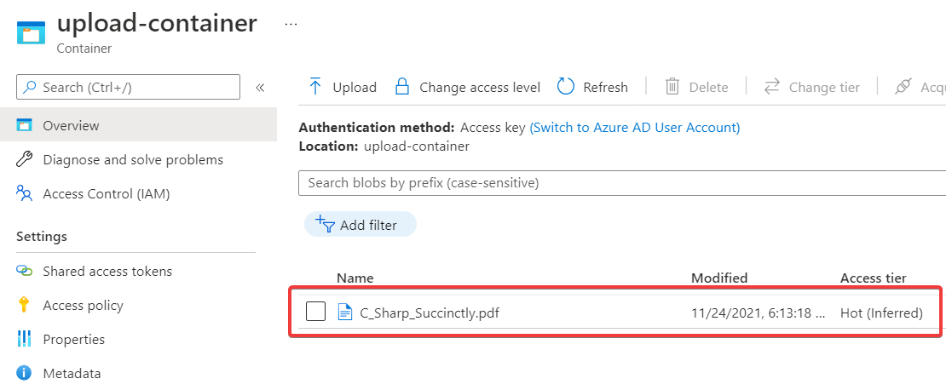Click the Upload arrow icon
Viewport: 946px width, 390px height.
click(x=315, y=87)
